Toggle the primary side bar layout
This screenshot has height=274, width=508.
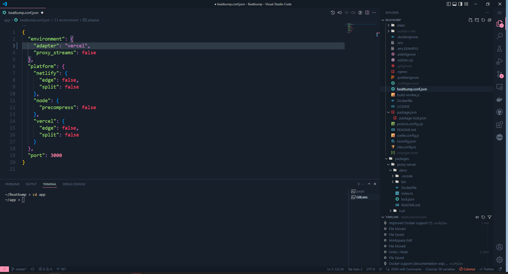449,4
